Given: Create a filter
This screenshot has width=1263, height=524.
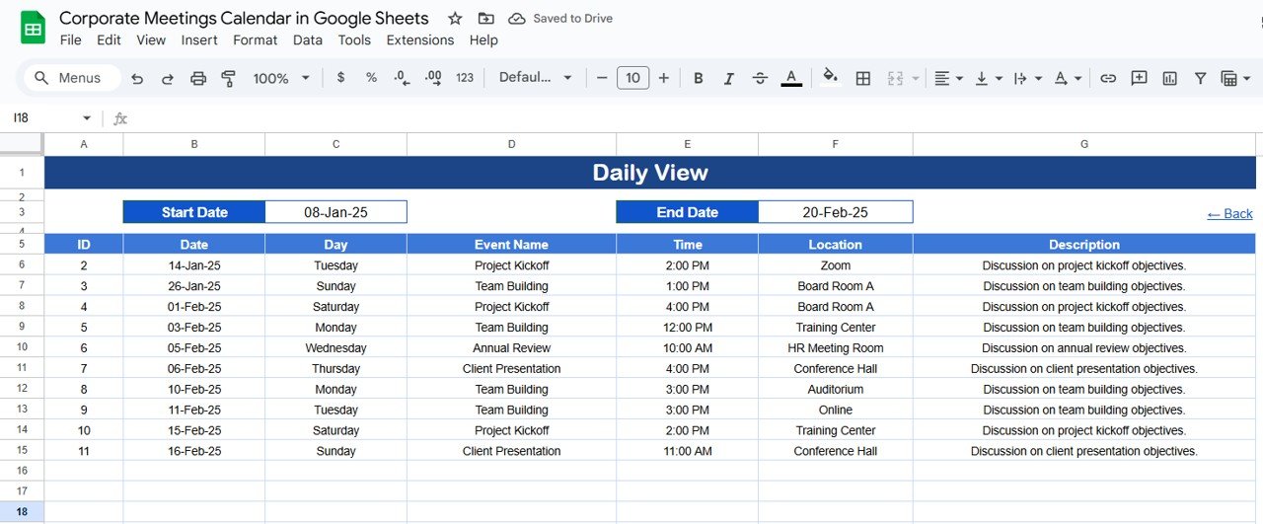Looking at the screenshot, I should [x=1200, y=78].
